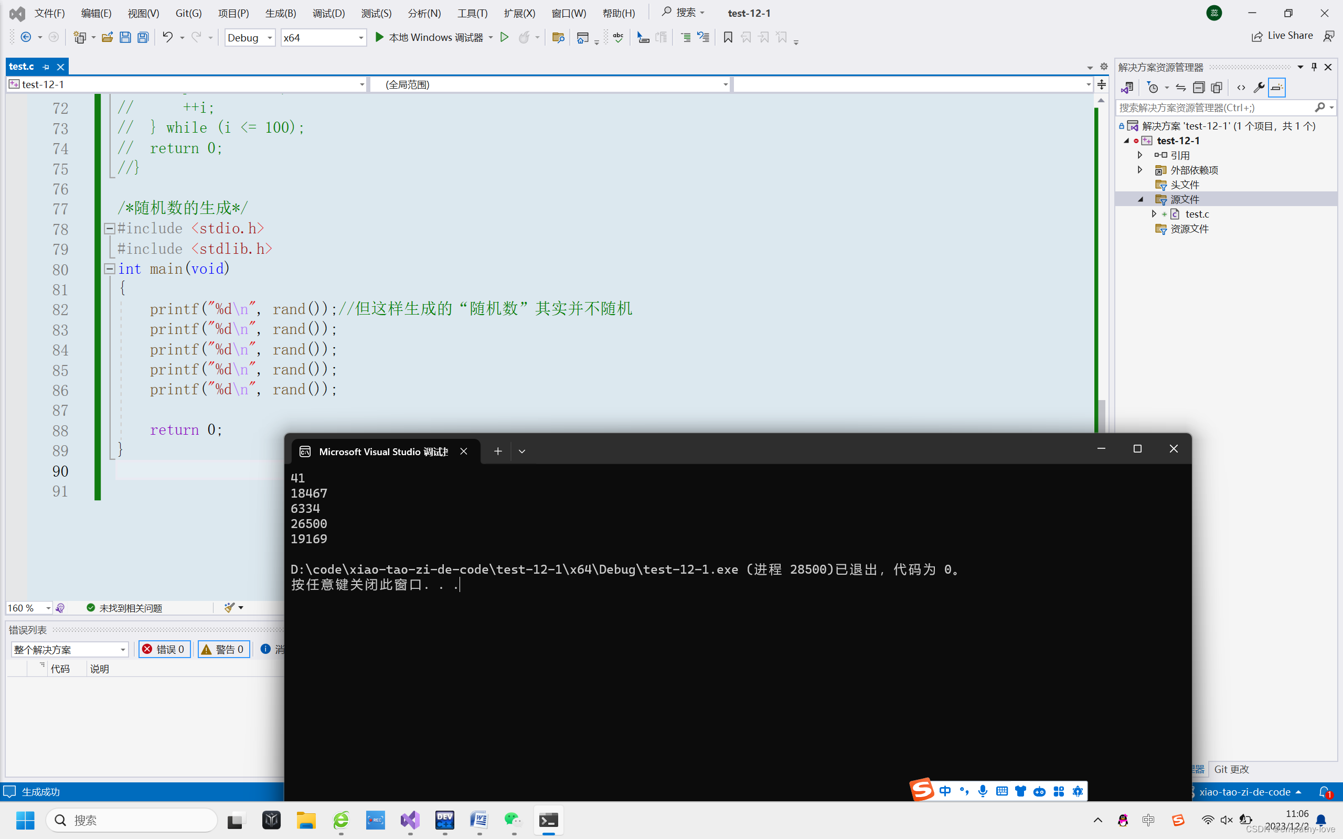Screen dimensions: 1343x839
Task: Click the Properties wrench icon in Solution Explorer
Action: point(1259,88)
